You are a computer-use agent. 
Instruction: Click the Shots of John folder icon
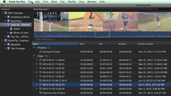11,33
